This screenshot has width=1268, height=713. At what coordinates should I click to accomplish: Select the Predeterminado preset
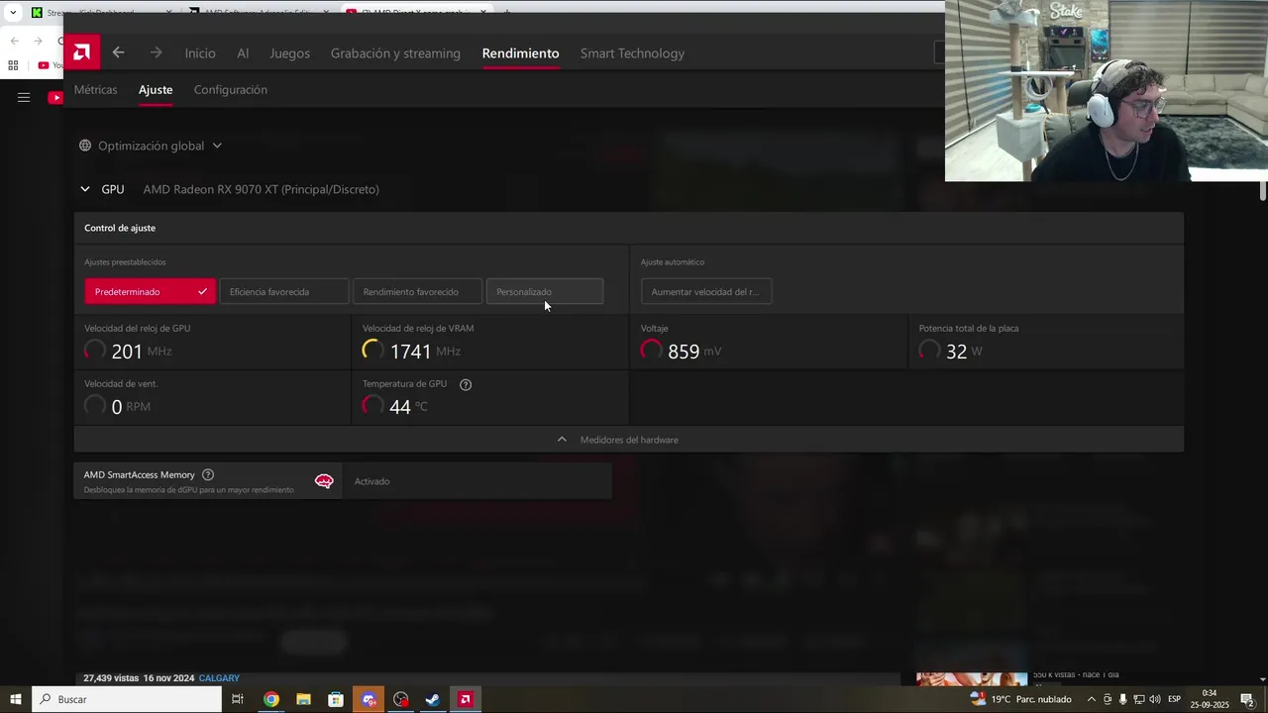150,291
